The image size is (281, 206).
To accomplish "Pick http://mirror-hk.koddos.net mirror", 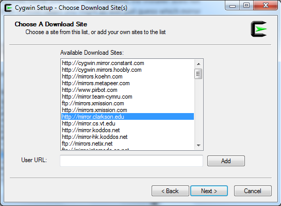I will point(127,137).
